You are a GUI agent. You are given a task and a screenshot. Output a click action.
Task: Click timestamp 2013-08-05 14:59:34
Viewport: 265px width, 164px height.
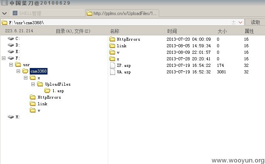click(189, 46)
